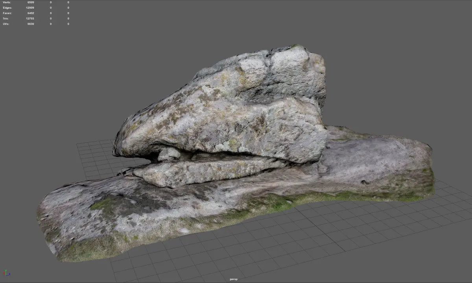Select the "Faces:" HUD label

(x=7, y=13)
